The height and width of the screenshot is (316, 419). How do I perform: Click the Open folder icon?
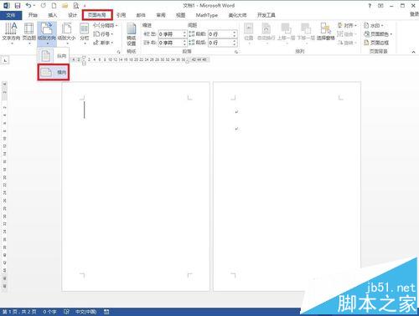point(65,6)
